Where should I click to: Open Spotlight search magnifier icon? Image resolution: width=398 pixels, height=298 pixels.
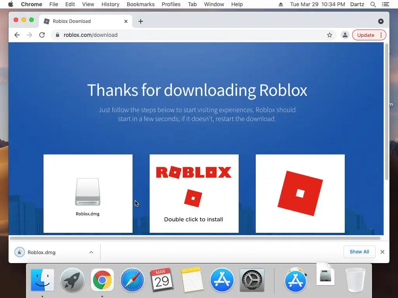(373, 4)
